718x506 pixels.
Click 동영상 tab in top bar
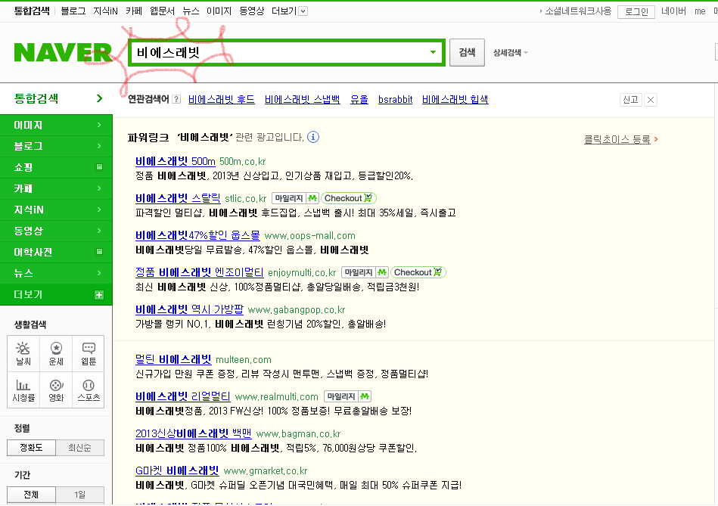251,11
